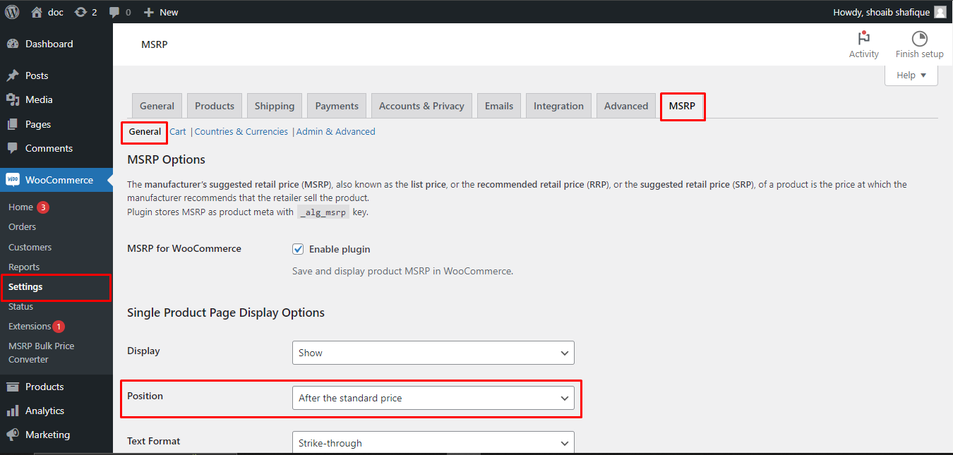The width and height of the screenshot is (953, 455).
Task: Switch to the General settings tab
Action: tap(157, 106)
